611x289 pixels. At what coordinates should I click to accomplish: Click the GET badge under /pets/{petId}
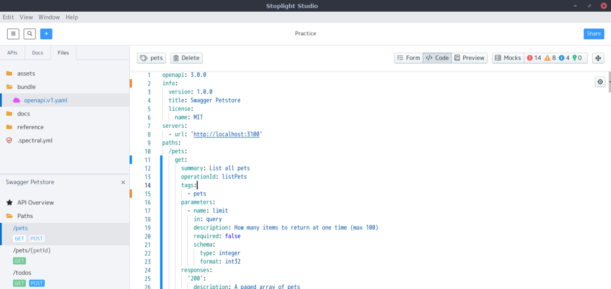19,261
